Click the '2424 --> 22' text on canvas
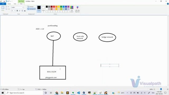This screenshot has height=95, width=169. (x=40, y=29)
